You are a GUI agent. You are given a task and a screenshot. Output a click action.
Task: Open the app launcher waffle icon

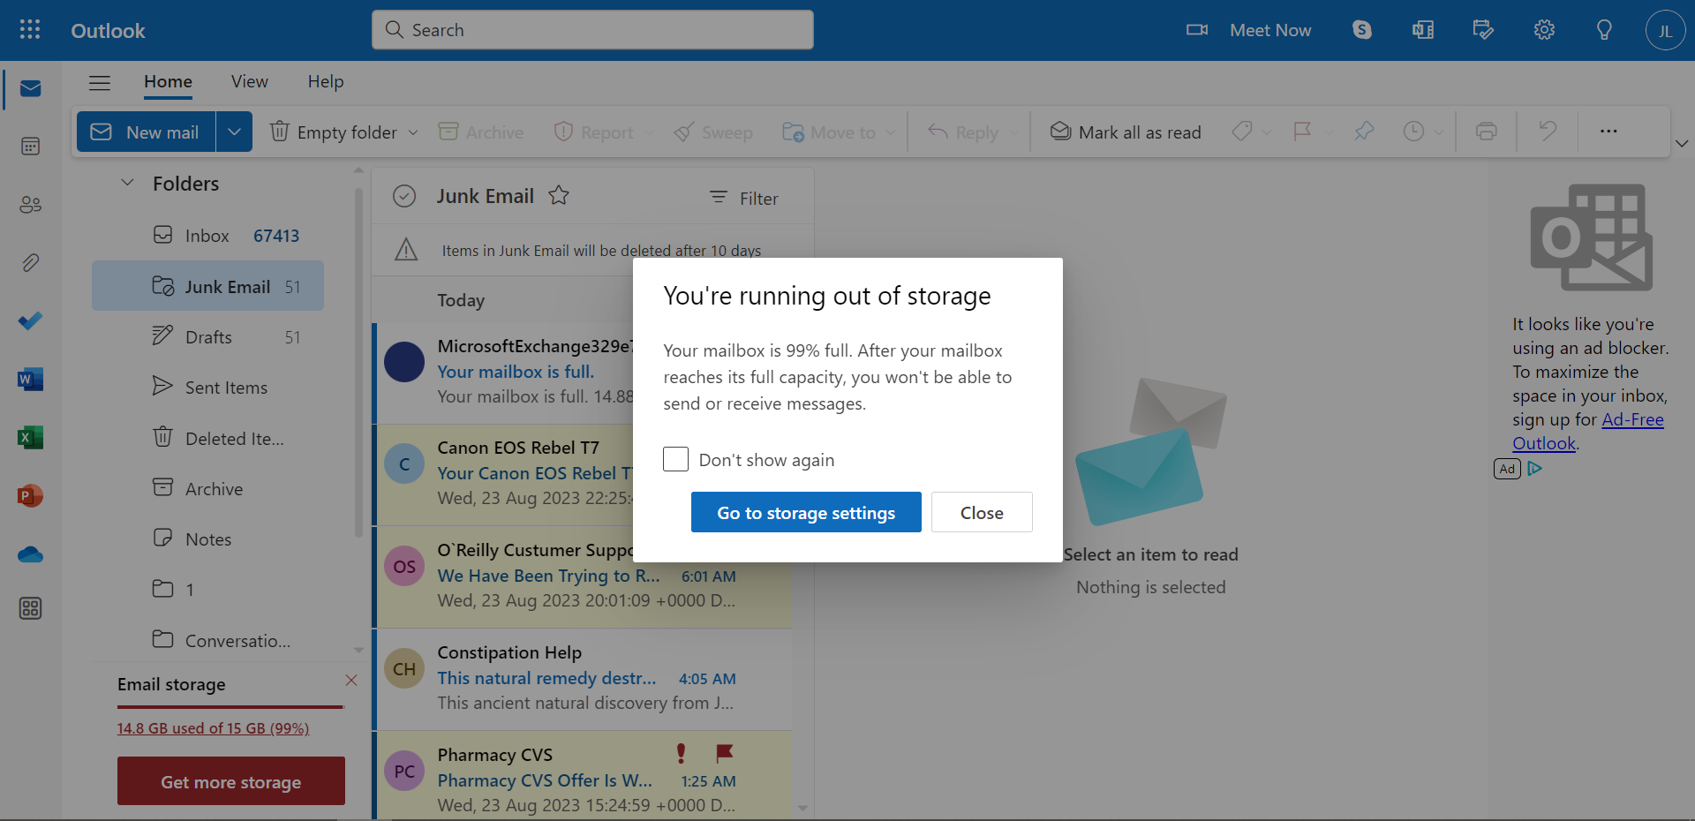click(x=30, y=30)
